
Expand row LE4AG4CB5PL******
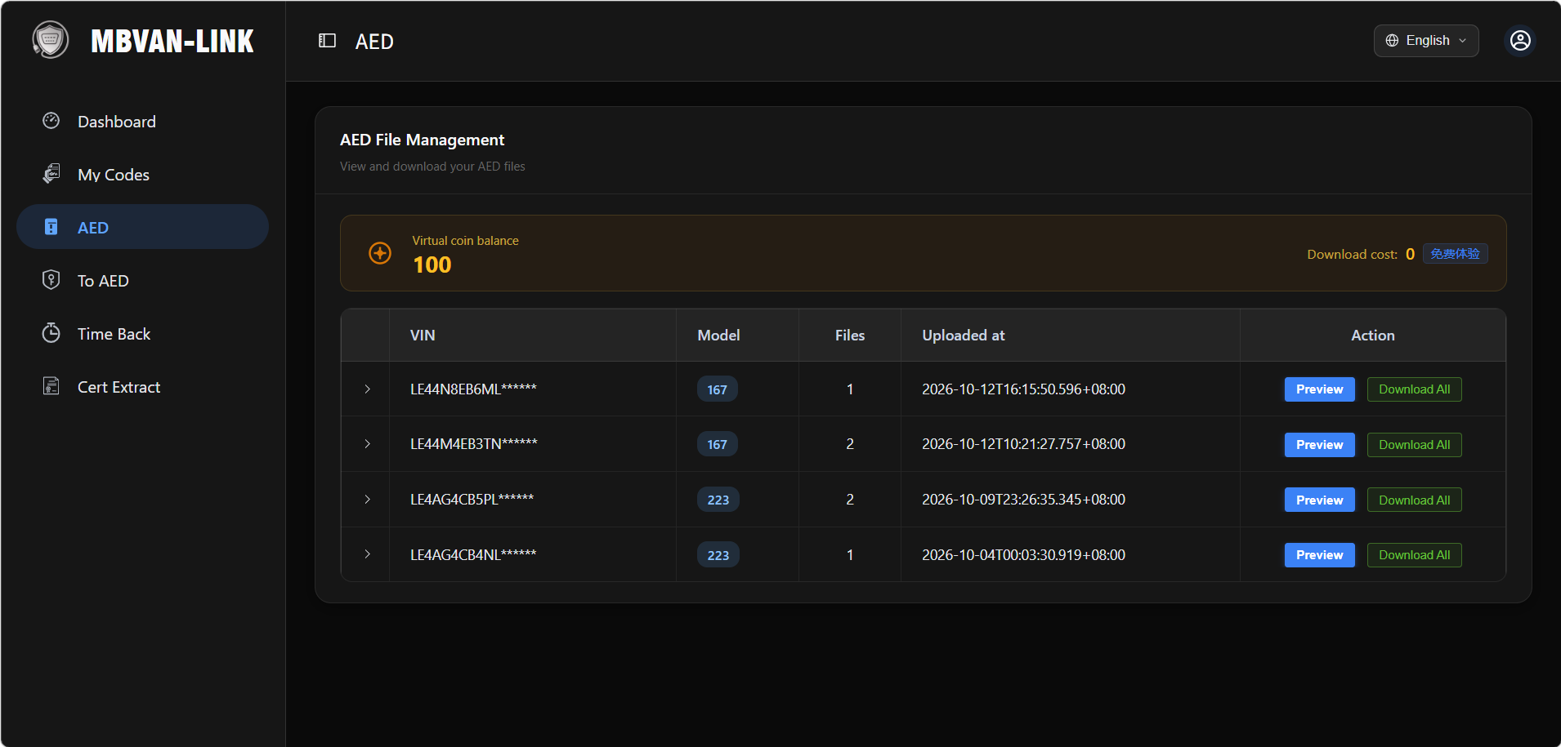coord(368,500)
